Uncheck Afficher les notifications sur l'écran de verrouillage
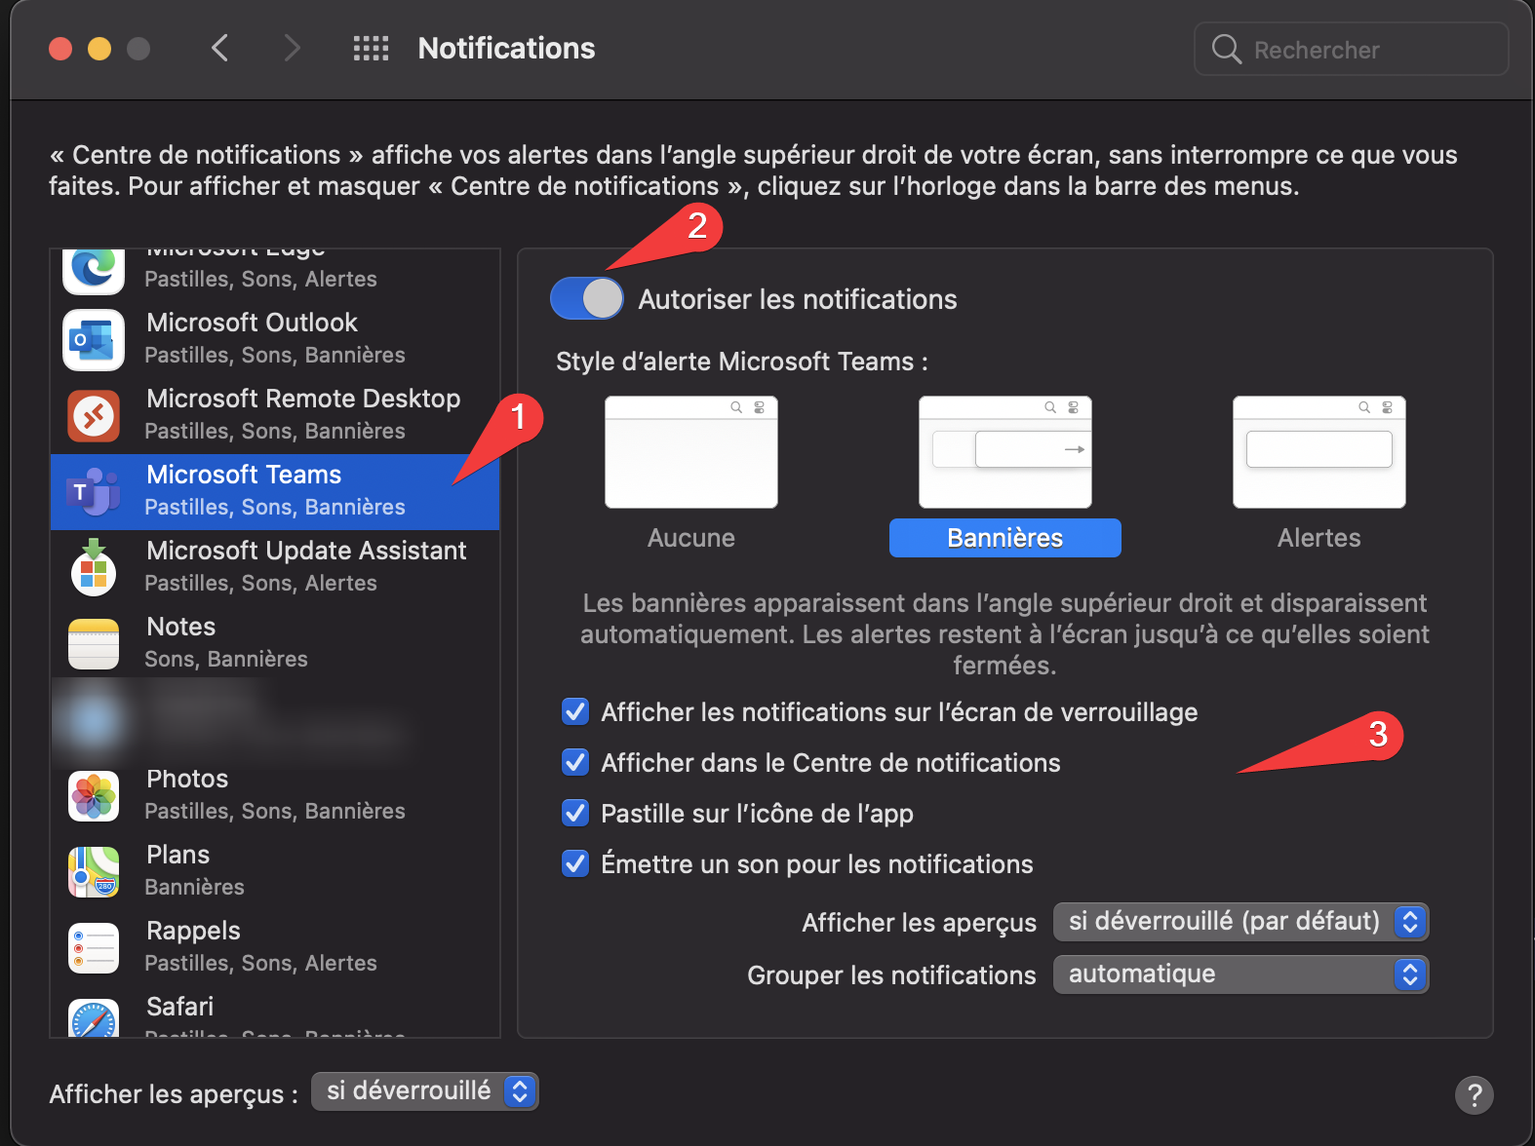This screenshot has width=1535, height=1146. tap(575, 712)
